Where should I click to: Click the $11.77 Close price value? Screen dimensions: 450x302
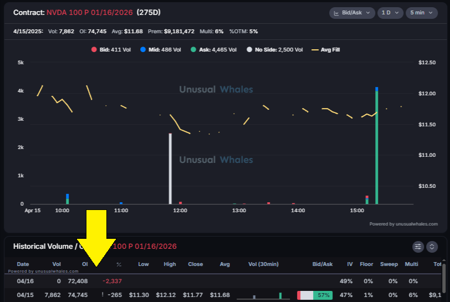(x=193, y=295)
